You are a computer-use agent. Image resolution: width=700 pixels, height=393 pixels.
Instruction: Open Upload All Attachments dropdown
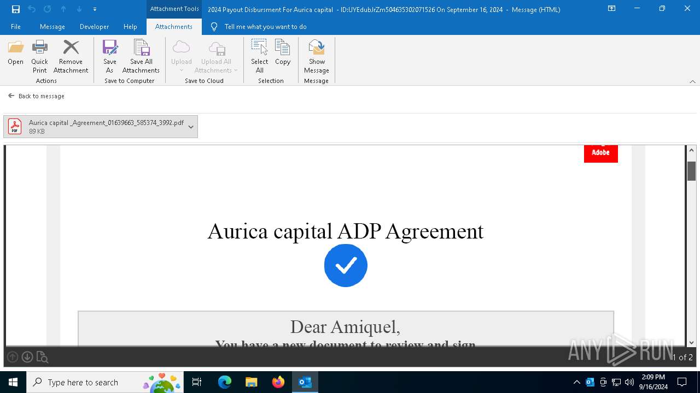[217, 56]
